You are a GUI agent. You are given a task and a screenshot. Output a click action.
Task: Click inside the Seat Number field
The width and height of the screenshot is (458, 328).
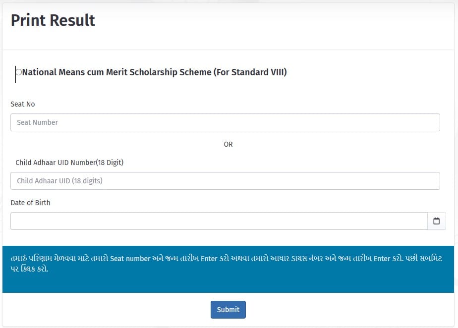click(225, 122)
